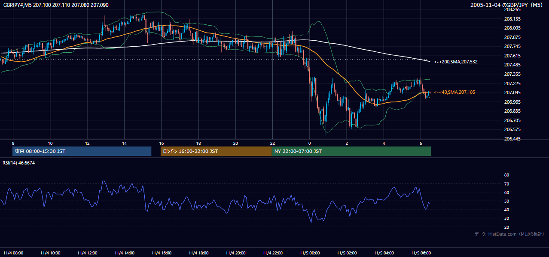Select the 40 SMA 207.105 label
The height and width of the screenshot is (257, 549).
pyautogui.click(x=454, y=92)
